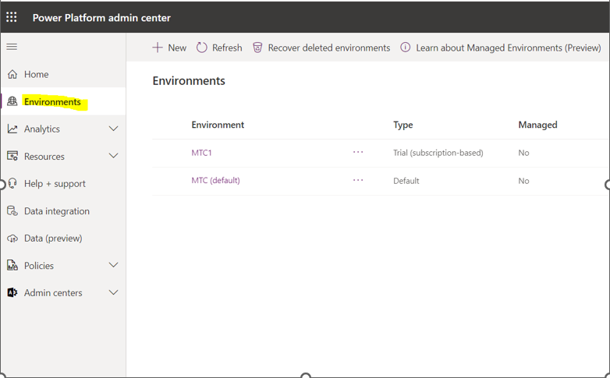
Task: Click the plus icon for New
Action: 157,48
